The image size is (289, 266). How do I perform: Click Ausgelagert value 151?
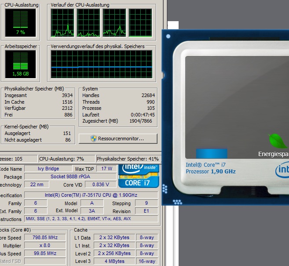67,133
